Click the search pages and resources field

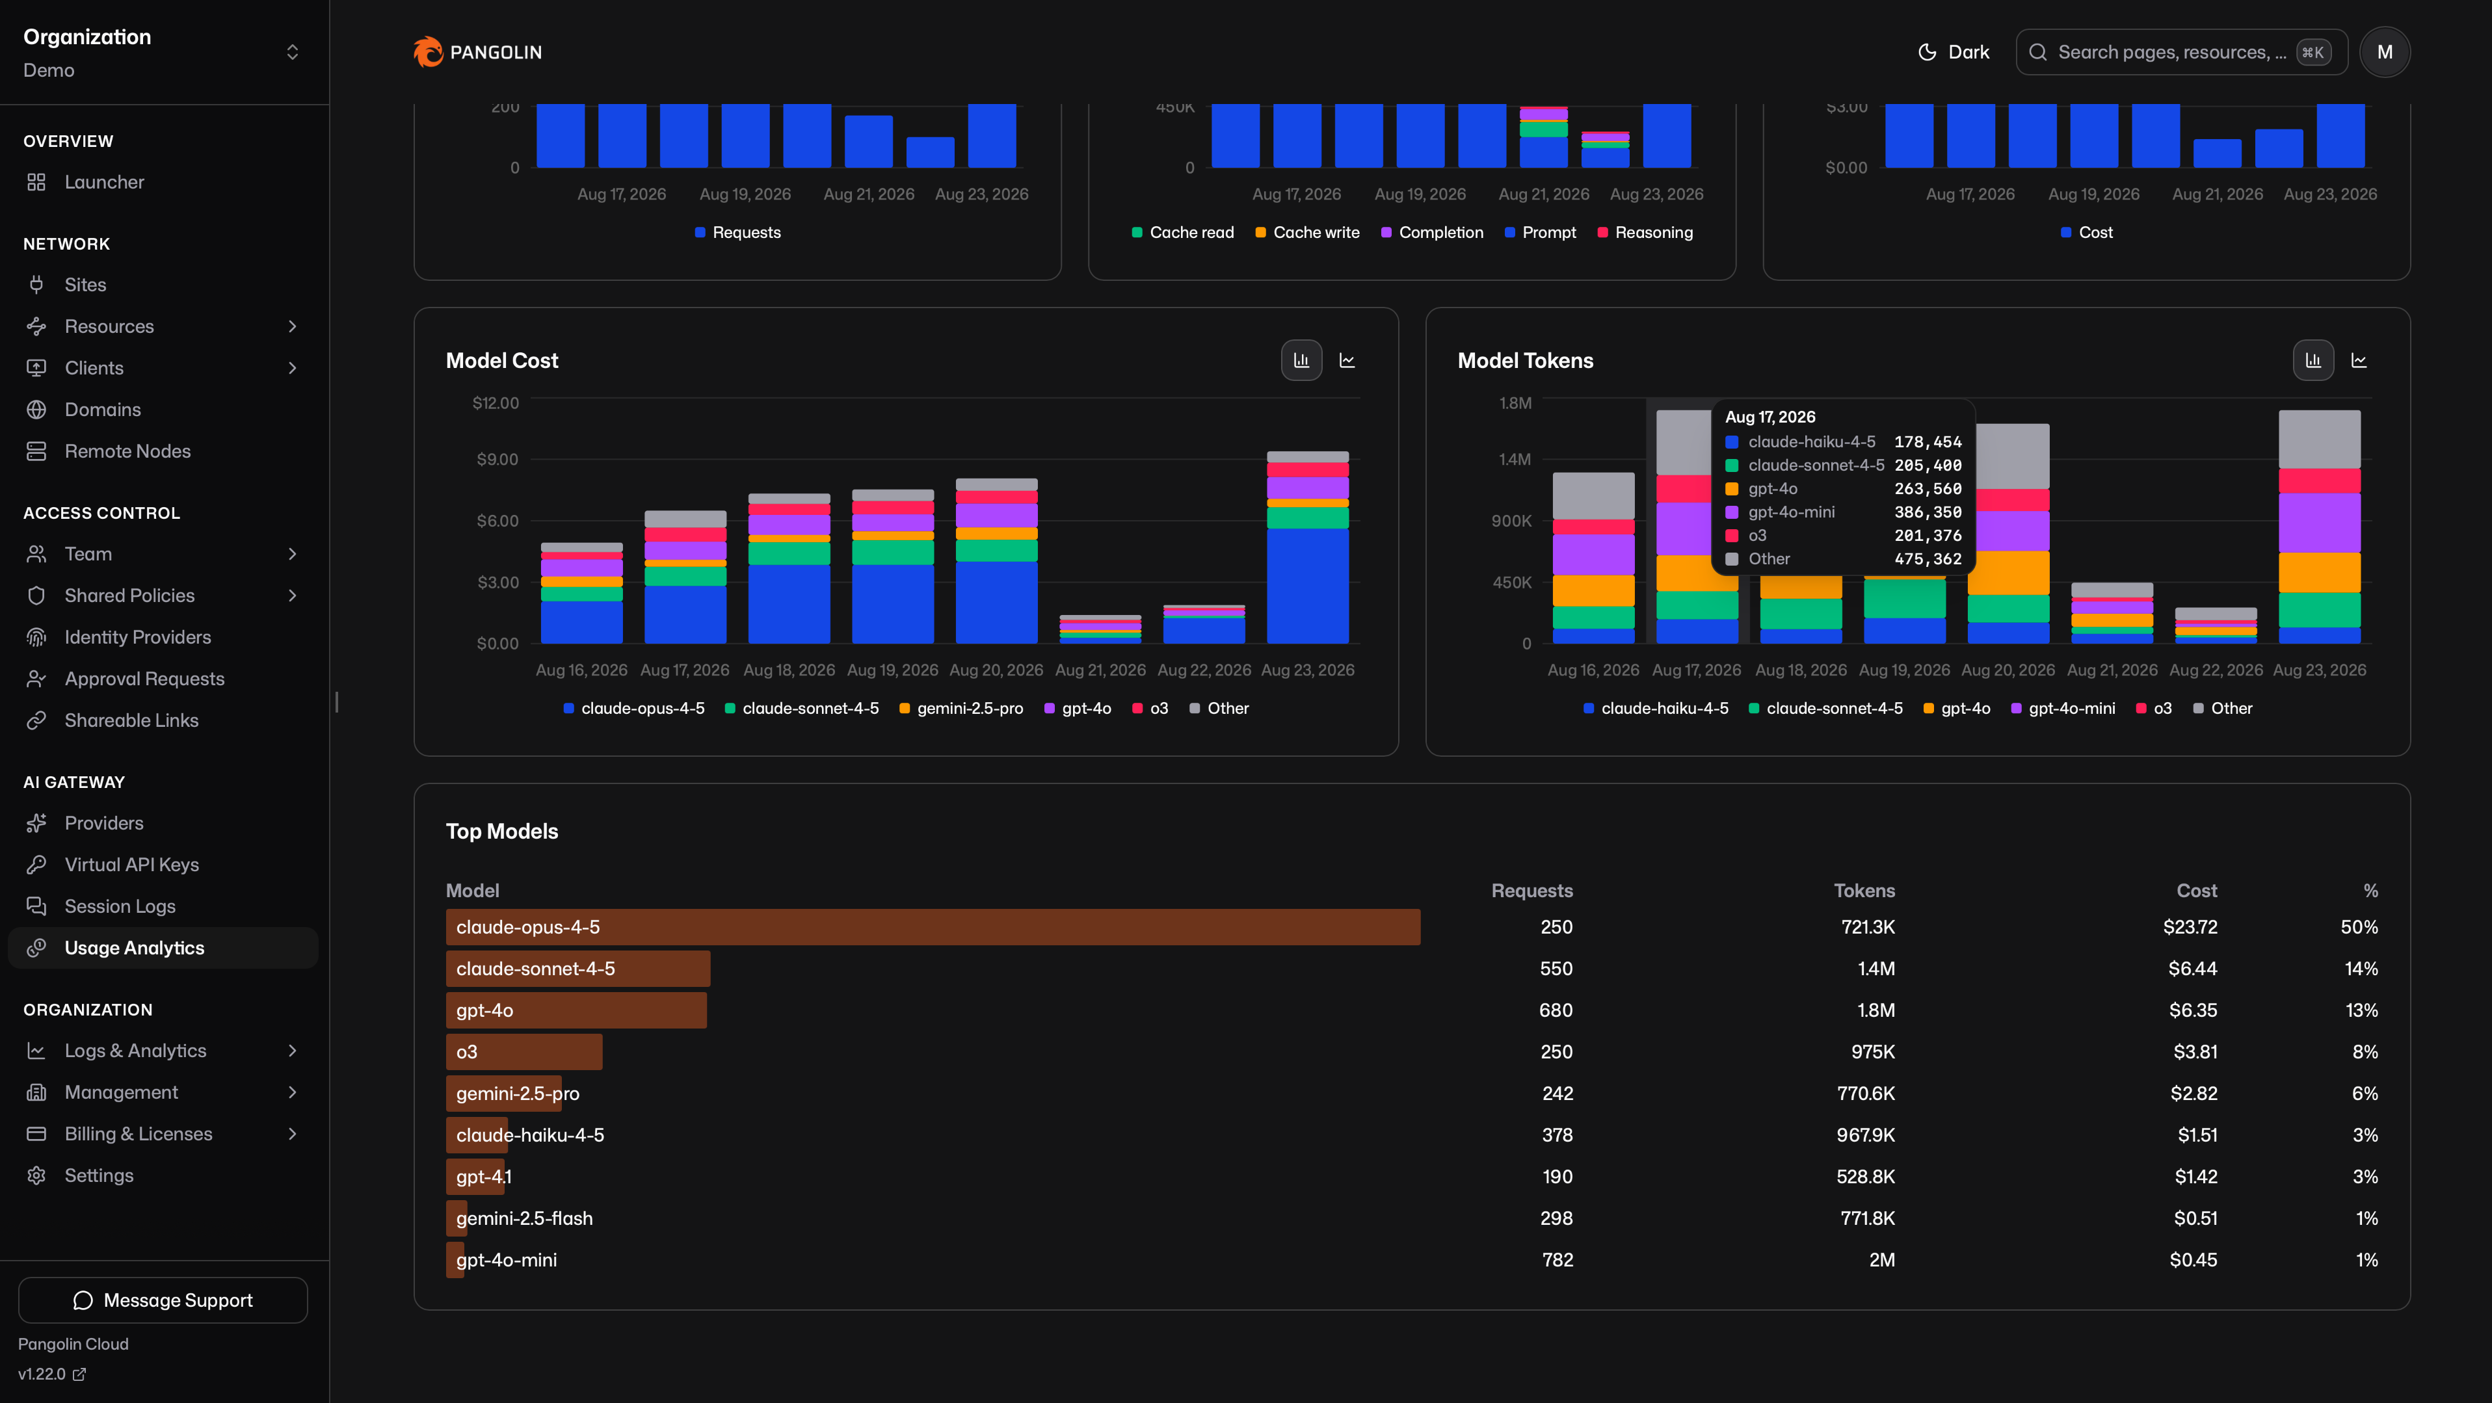click(2181, 52)
